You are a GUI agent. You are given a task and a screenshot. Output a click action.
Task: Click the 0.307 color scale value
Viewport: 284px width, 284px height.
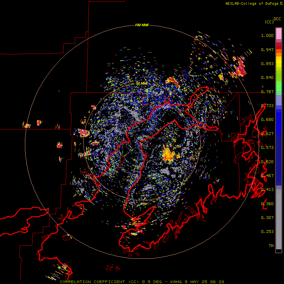point(267,218)
